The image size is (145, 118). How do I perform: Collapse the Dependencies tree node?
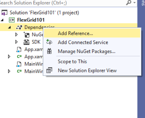[10, 27]
